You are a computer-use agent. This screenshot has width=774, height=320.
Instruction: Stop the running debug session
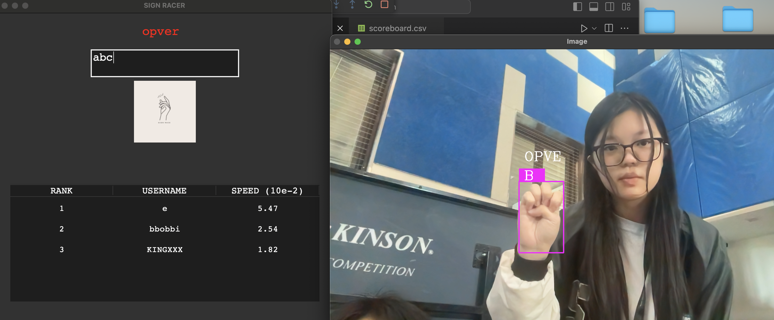384,4
